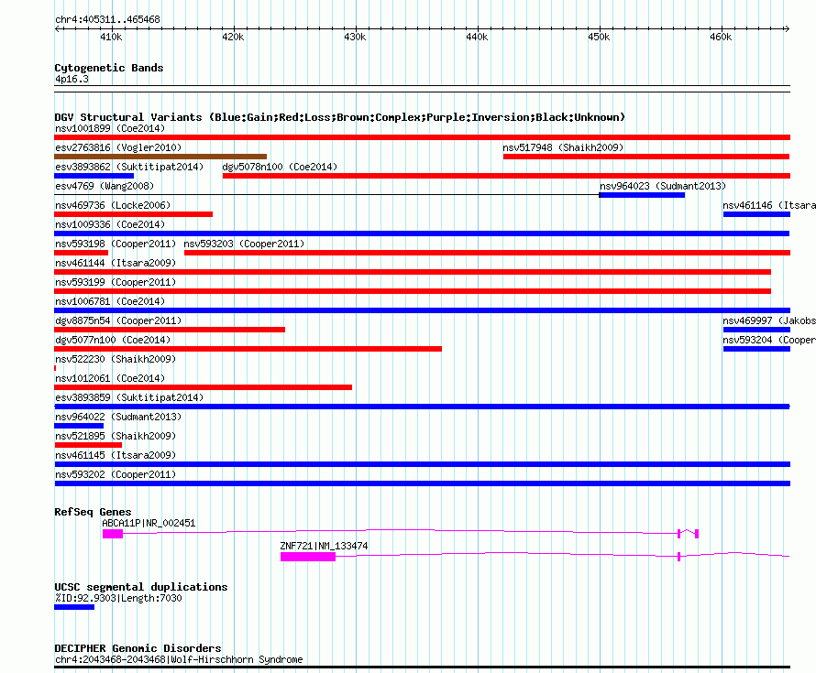816x673 pixels.
Task: Select the esv4769 (Wang2008) variant label
Action: 105,186
